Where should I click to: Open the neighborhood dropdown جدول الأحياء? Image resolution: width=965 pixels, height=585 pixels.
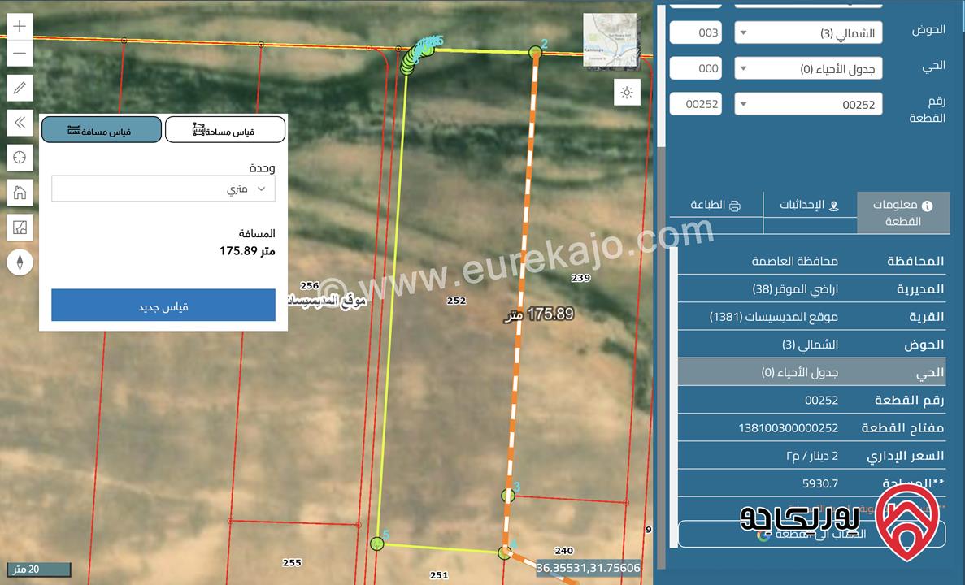[808, 69]
